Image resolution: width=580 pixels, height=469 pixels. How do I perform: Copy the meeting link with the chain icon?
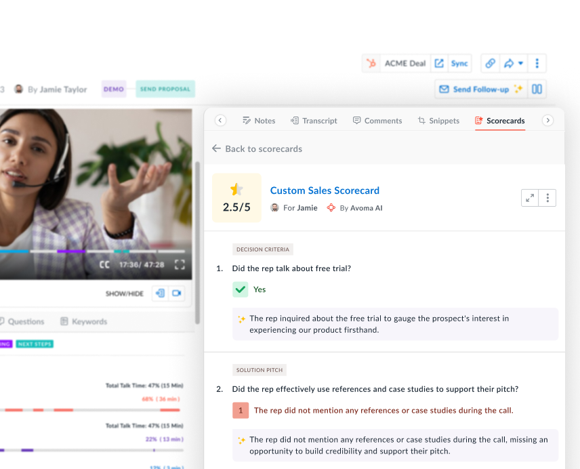point(491,63)
